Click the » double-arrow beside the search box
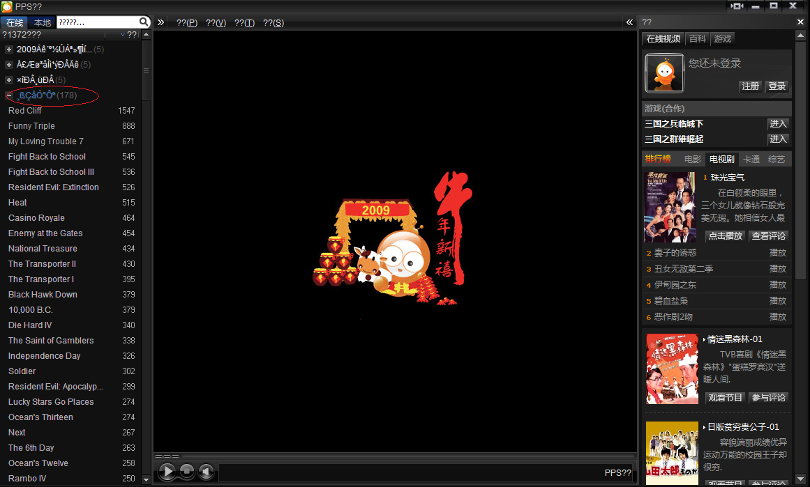Viewport: 810px width, 487px height. (160, 22)
